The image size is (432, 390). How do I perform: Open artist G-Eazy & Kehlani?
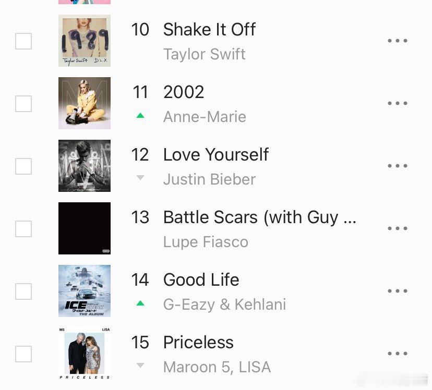click(x=224, y=304)
